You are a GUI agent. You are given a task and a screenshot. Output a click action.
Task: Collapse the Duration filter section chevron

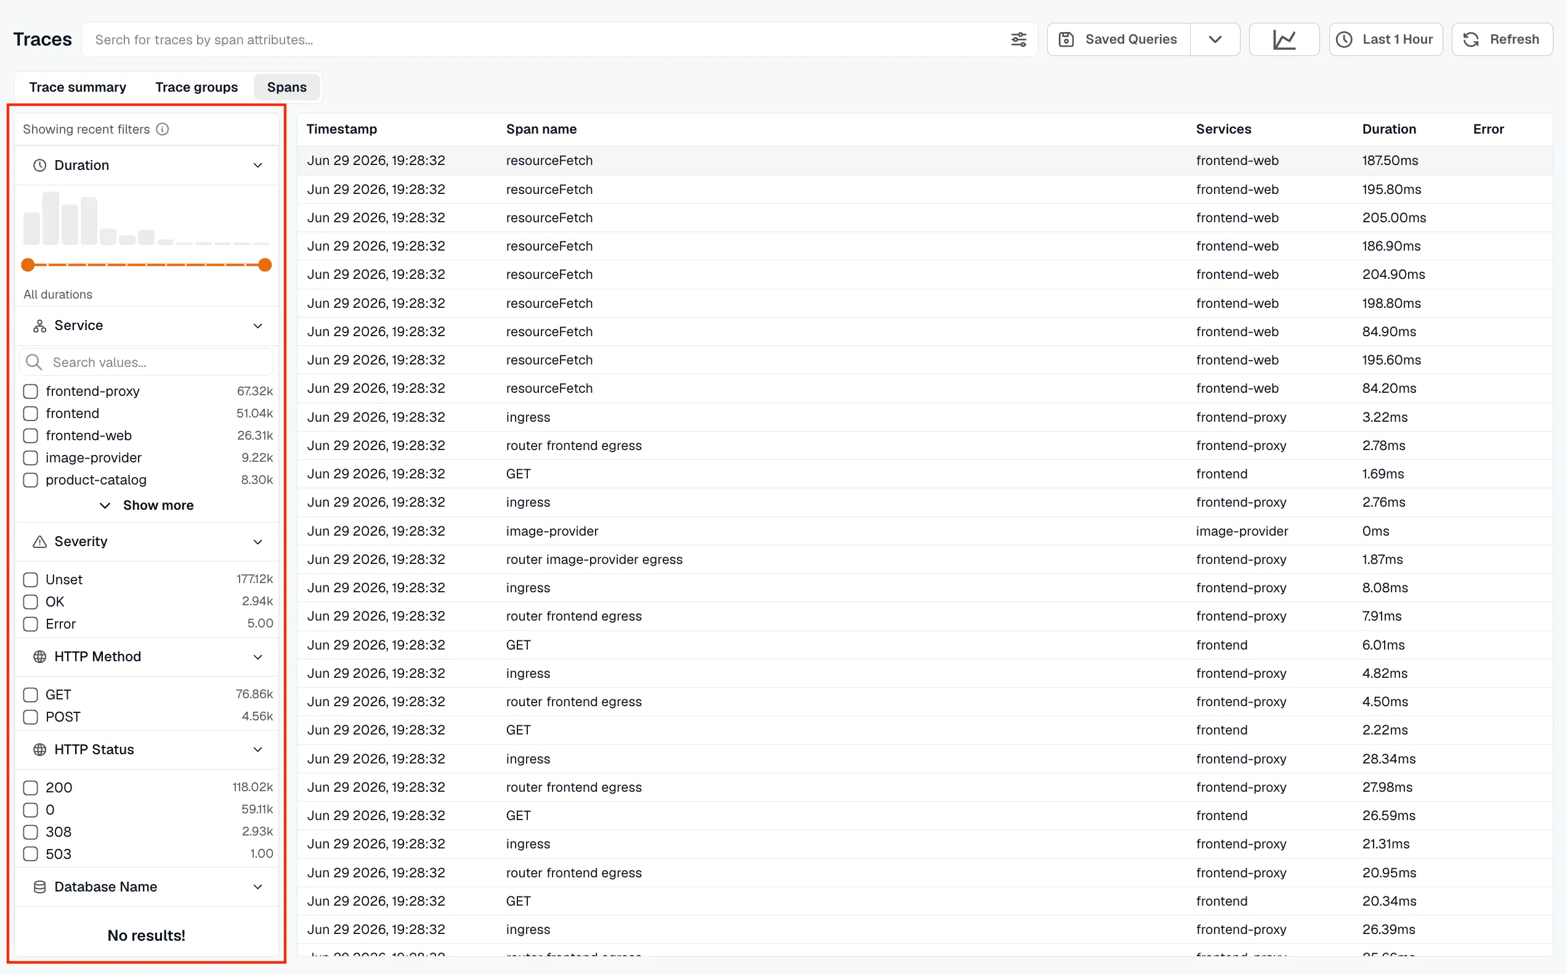[257, 166]
